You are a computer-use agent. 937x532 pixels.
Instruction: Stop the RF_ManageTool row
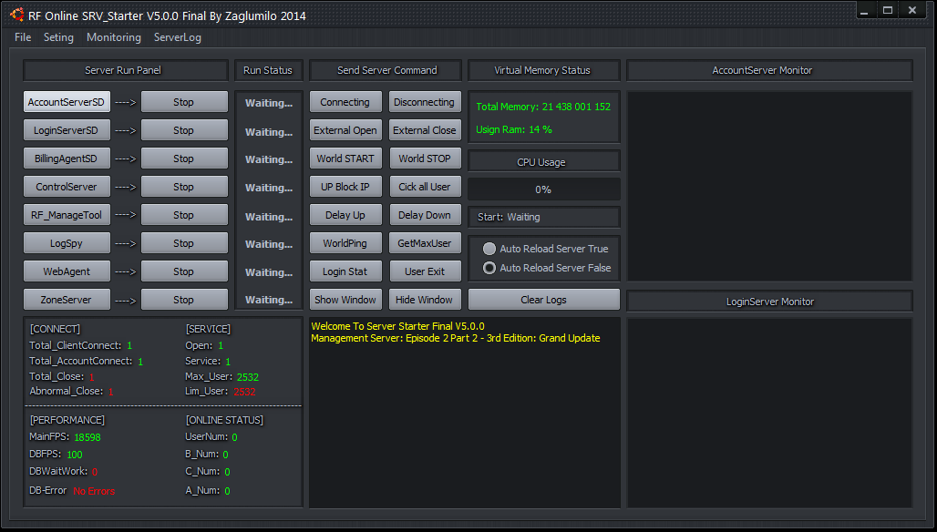pos(184,215)
